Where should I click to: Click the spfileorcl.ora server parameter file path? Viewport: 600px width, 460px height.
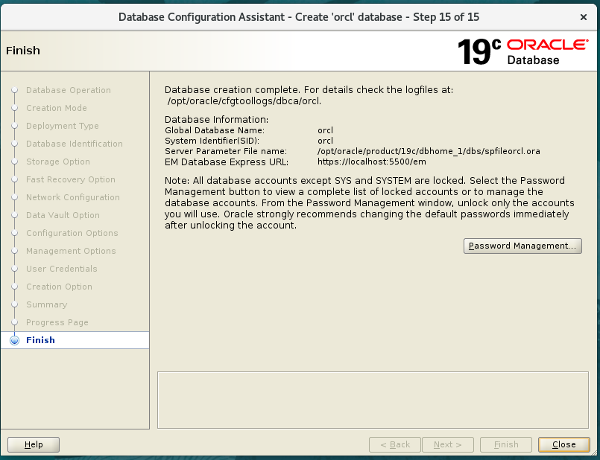429,151
